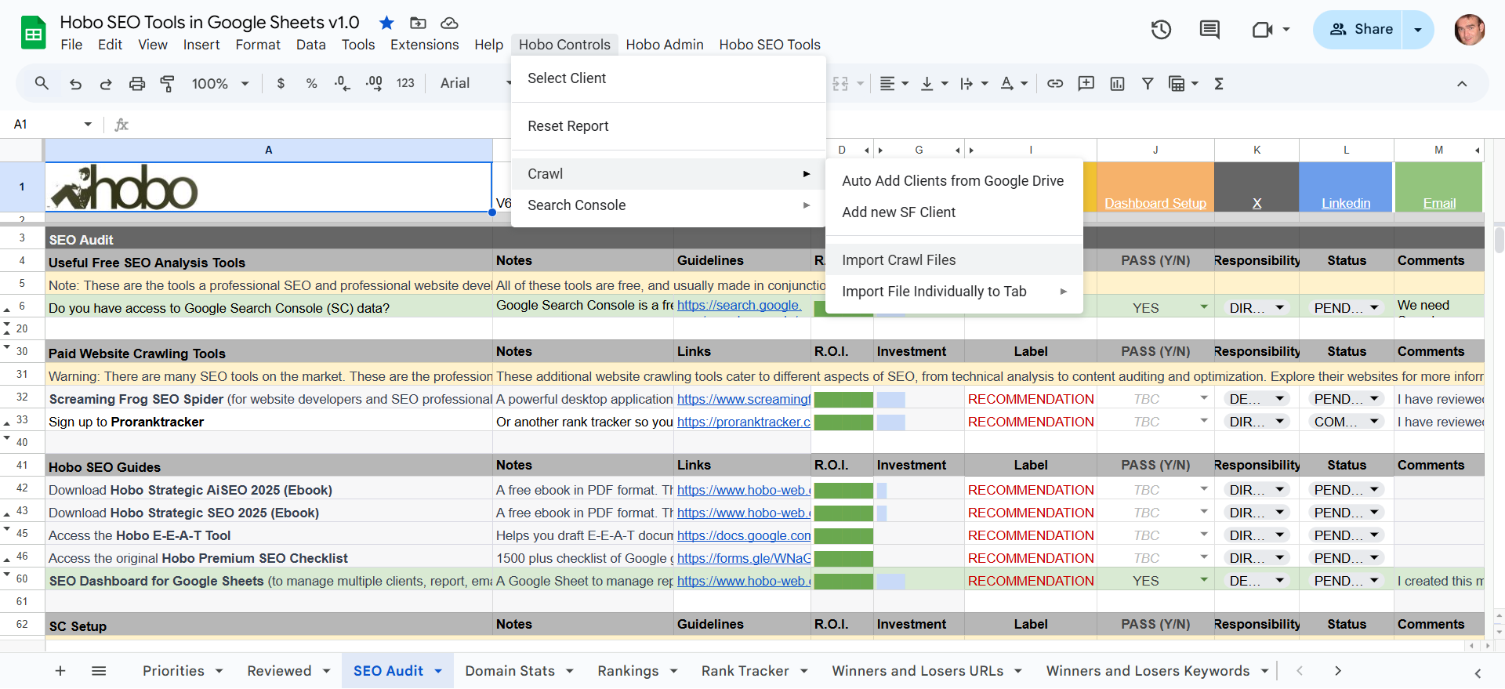Image resolution: width=1505 pixels, height=689 pixels.
Task: Undo the last action
Action: tap(75, 83)
